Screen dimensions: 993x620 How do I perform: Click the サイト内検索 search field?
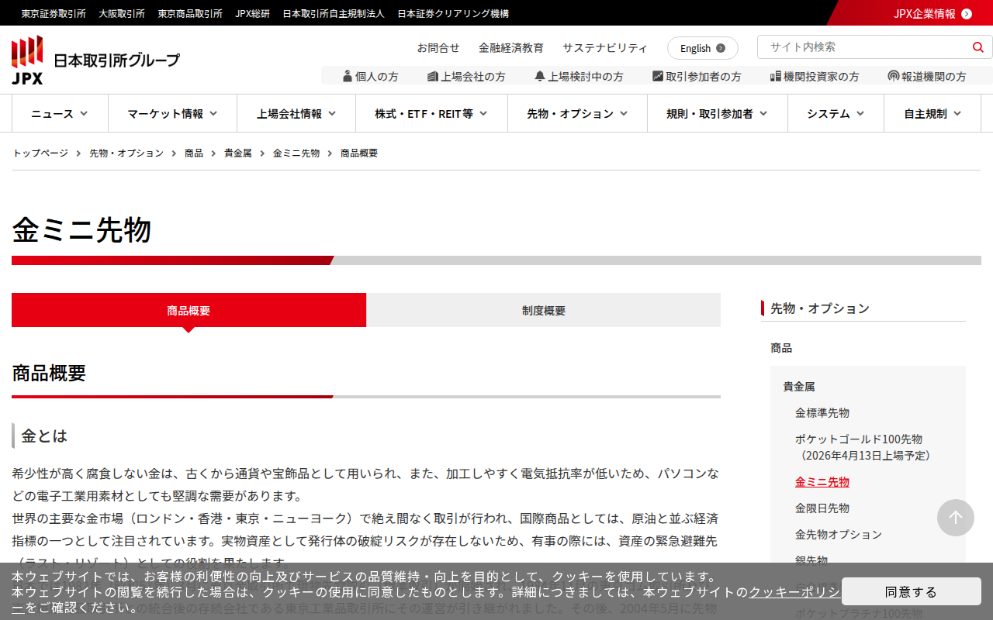pos(864,46)
